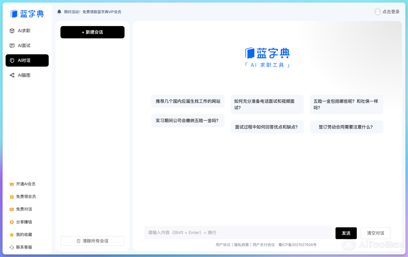Open AI面试 via its chat bubble icon

coord(12,46)
